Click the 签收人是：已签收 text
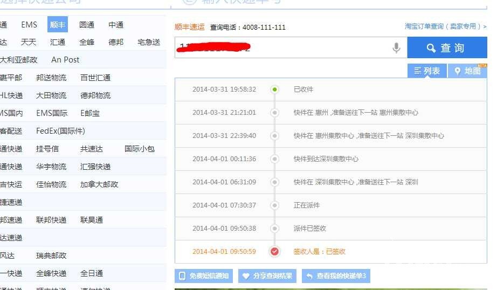 tap(319, 251)
